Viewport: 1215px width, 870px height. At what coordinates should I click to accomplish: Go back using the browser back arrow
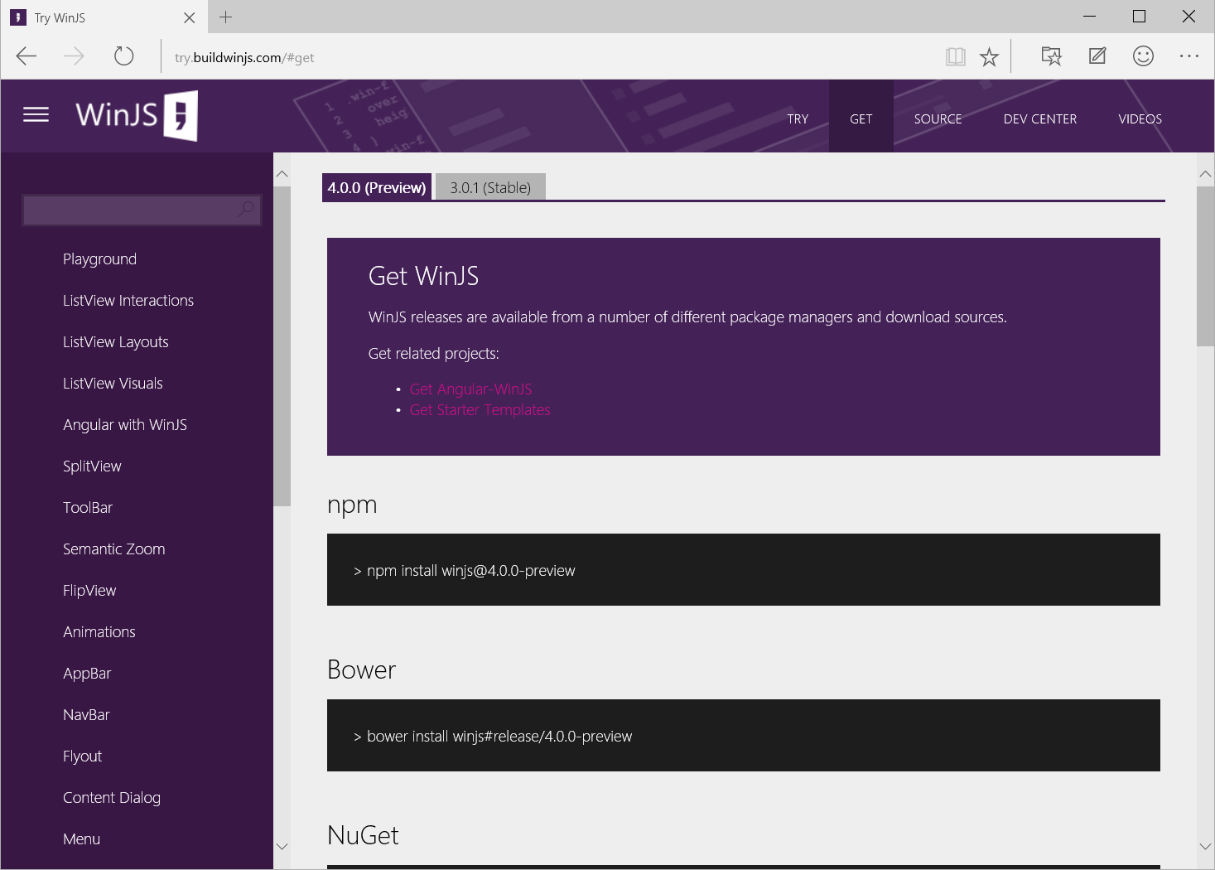click(x=27, y=56)
